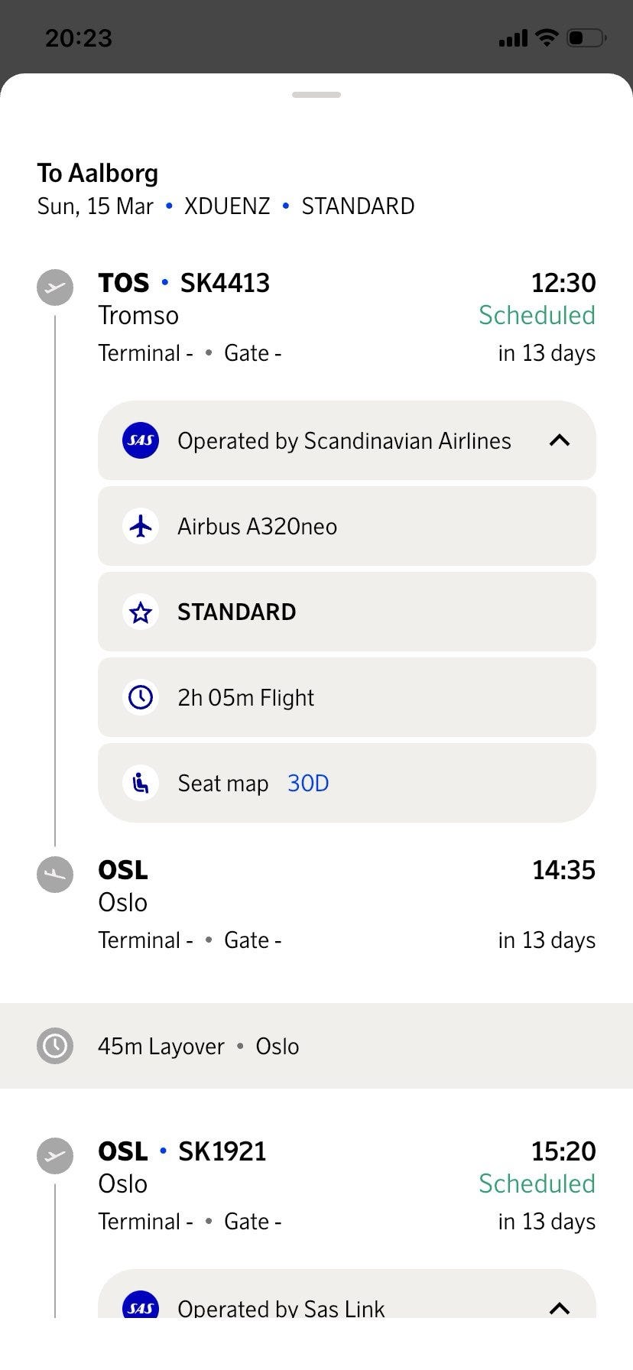Tap the Tromso departure plane icon
This screenshot has width=633, height=1370.
click(x=55, y=288)
